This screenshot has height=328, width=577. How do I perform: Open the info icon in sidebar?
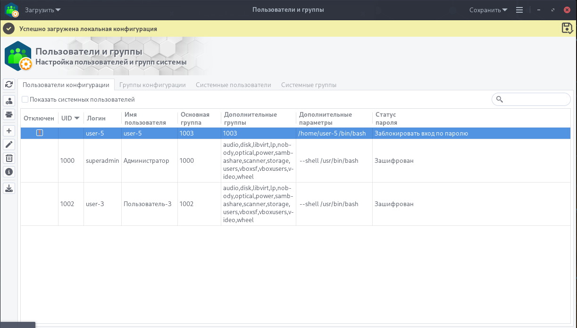coord(9,172)
